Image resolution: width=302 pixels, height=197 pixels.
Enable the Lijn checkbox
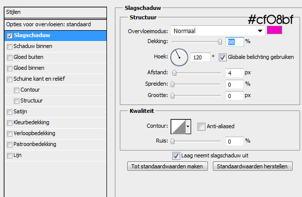click(x=9, y=155)
